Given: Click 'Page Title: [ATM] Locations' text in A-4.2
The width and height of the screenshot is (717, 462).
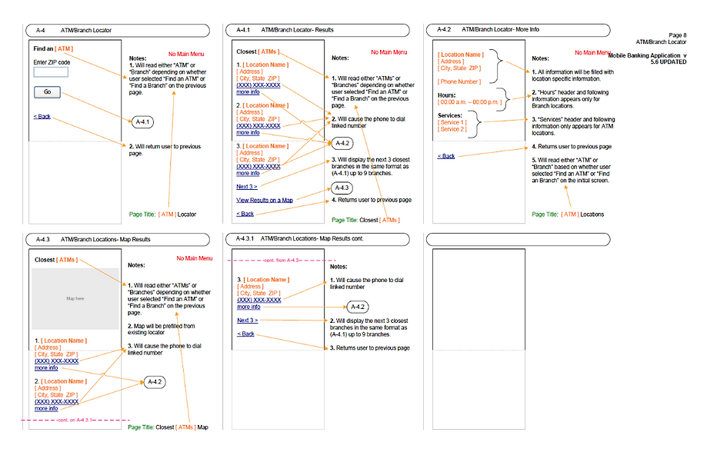Looking at the screenshot, I should pyautogui.click(x=568, y=214).
